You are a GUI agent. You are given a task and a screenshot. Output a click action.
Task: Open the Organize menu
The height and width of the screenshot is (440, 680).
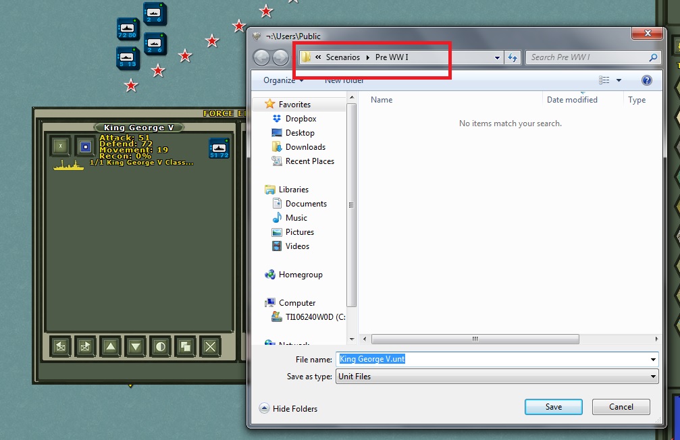(284, 80)
